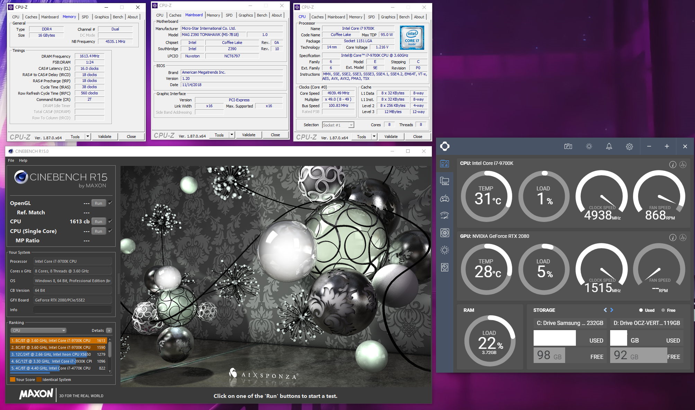The width and height of the screenshot is (695, 410).
Task: Click Validate in the Mainboard CPU-Z window
Action: (x=249, y=135)
